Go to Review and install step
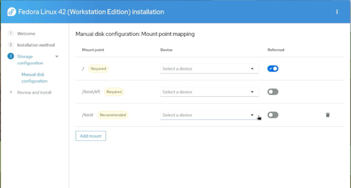 click(34, 92)
